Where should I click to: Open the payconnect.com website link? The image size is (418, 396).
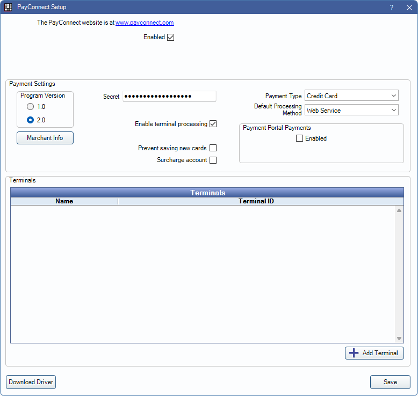coord(145,23)
